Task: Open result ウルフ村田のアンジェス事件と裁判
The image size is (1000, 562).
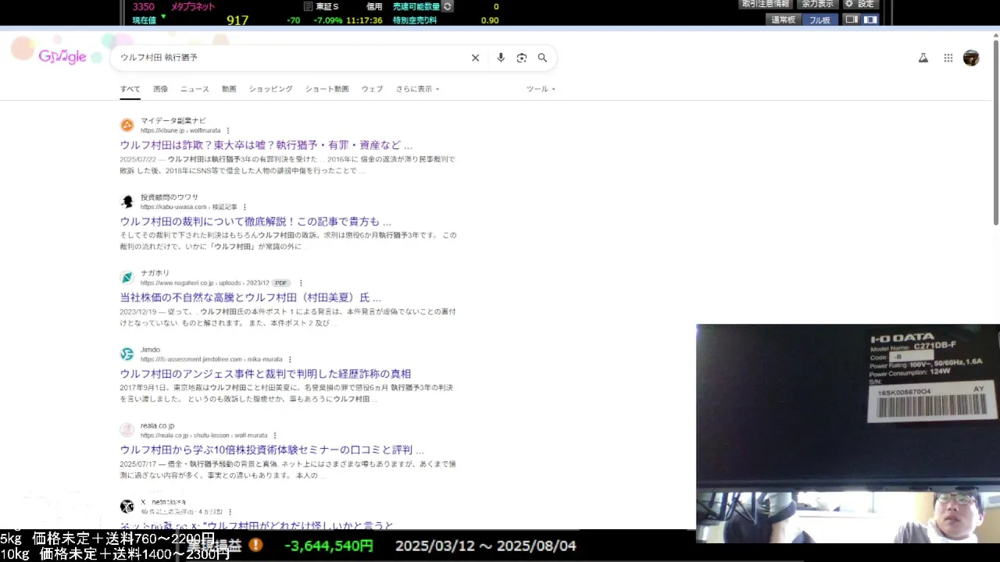Action: coord(265,374)
